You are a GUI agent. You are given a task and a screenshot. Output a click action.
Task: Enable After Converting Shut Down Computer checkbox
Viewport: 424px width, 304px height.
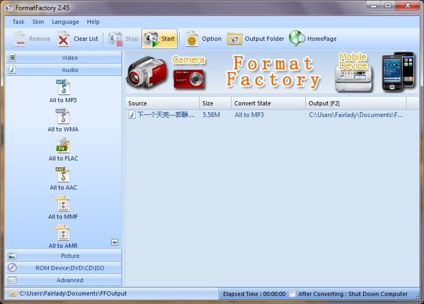coord(292,294)
